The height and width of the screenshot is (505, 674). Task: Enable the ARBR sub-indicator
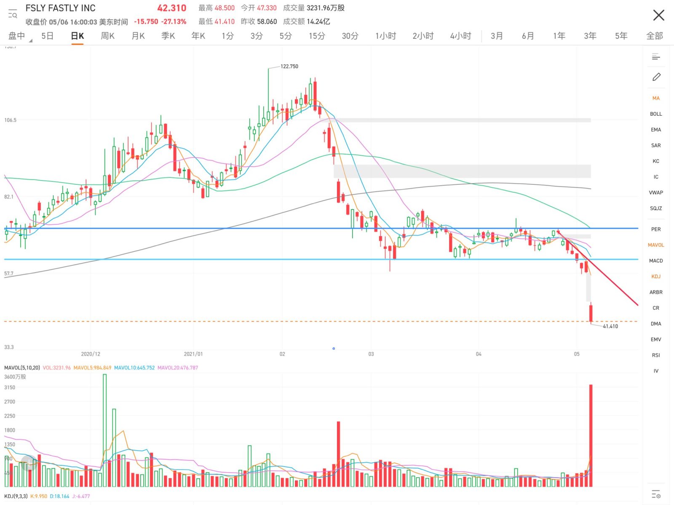[x=656, y=292]
